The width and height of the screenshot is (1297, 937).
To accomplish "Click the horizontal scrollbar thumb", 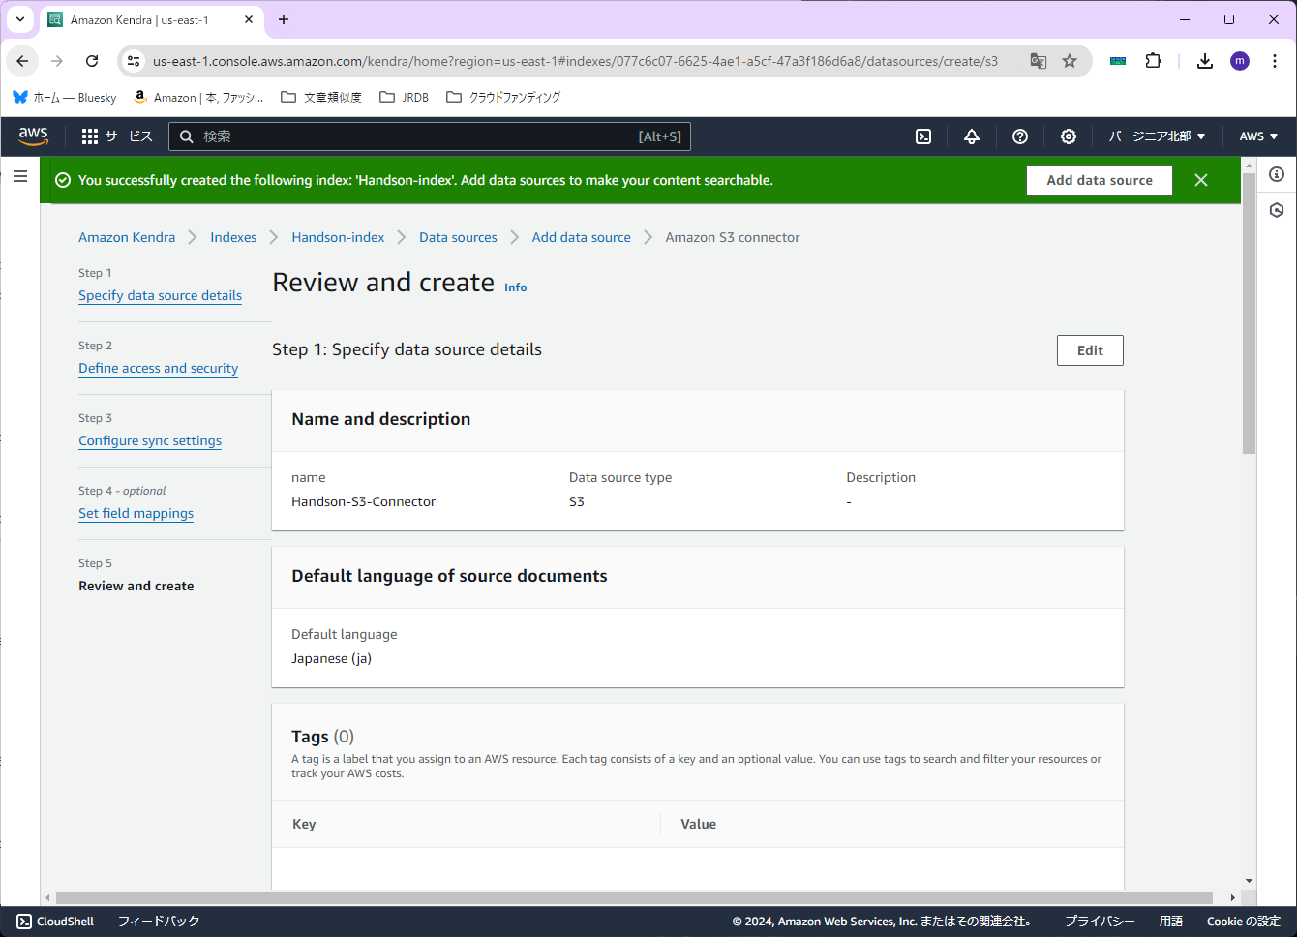I will (634, 897).
